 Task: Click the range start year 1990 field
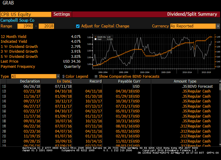(25, 26)
